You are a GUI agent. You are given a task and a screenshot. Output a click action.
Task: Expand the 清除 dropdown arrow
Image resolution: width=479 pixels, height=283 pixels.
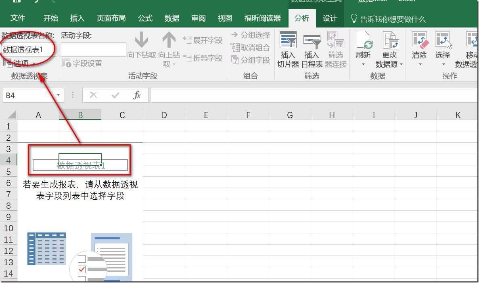point(420,65)
